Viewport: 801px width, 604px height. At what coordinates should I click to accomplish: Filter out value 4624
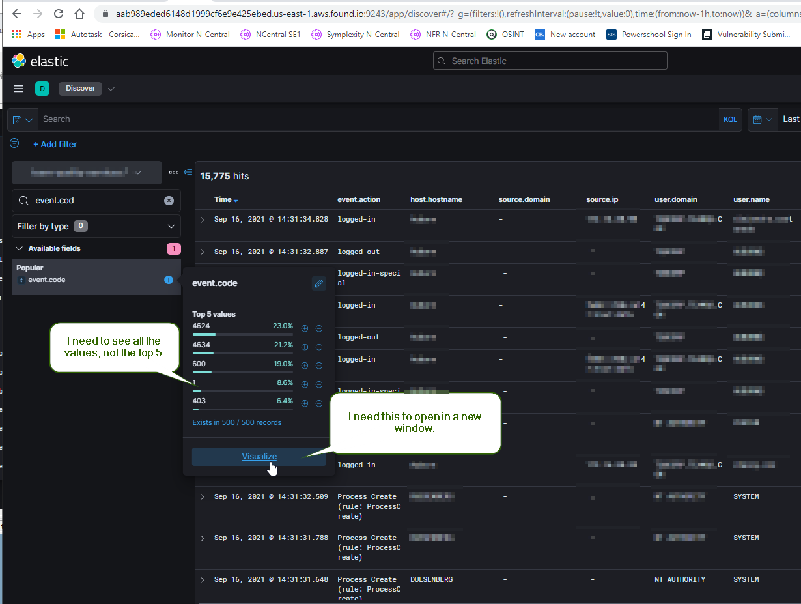point(319,329)
